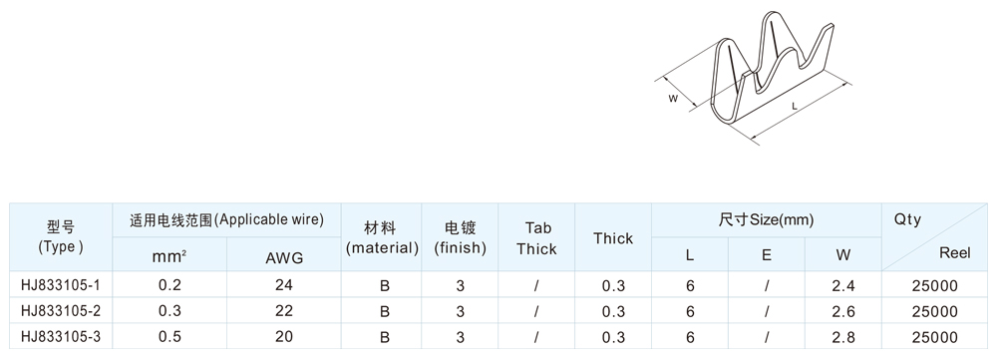Click the Thick column header
The width and height of the screenshot is (997, 359).
[x=613, y=237]
